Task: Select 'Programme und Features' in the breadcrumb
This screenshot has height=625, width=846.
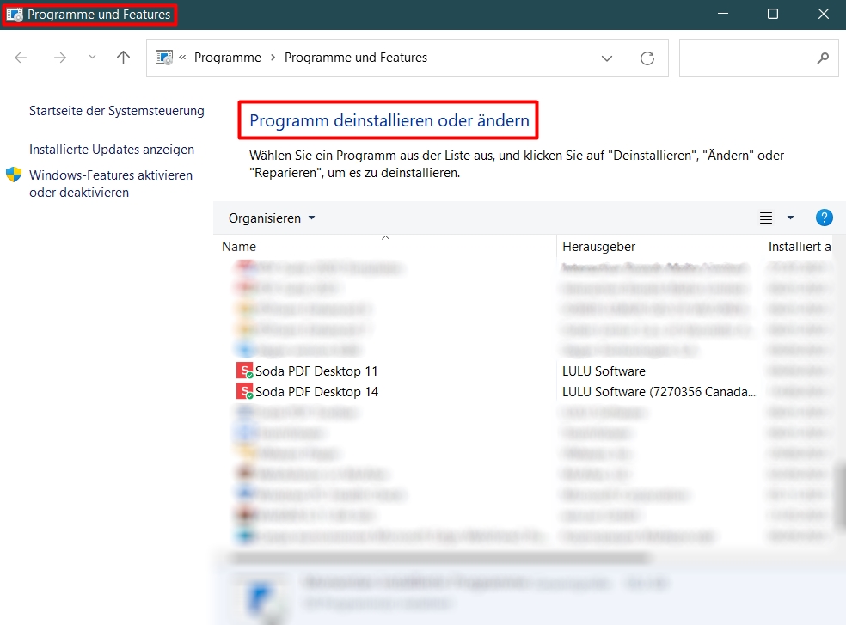Action: tap(356, 58)
